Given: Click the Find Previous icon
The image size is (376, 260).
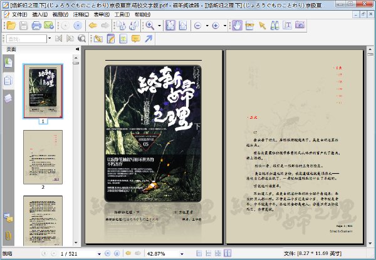Looking at the screenshot, I should coord(58,38).
